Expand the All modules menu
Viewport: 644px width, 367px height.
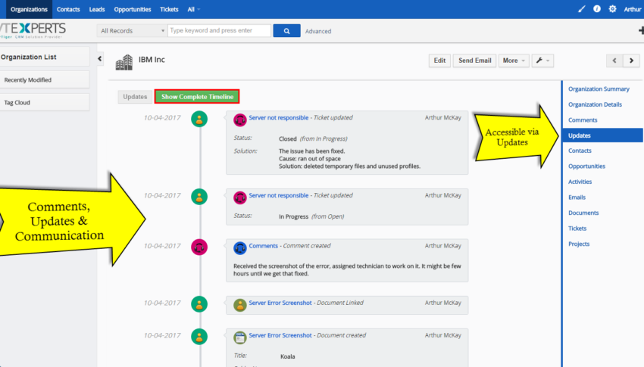point(193,9)
